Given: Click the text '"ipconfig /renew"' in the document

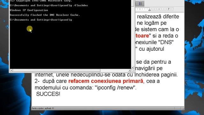Looking at the screenshot, I should pos(115,88).
